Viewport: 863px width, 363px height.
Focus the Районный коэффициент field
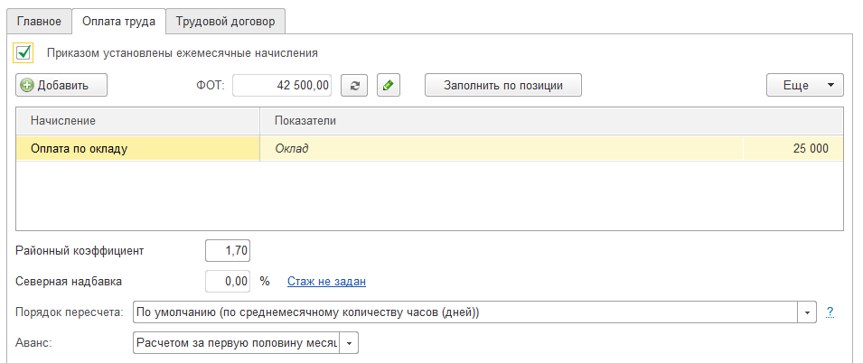tap(227, 250)
